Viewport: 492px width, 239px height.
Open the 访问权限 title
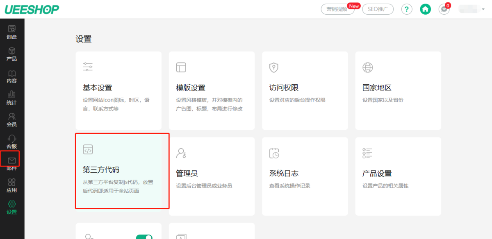click(x=284, y=88)
